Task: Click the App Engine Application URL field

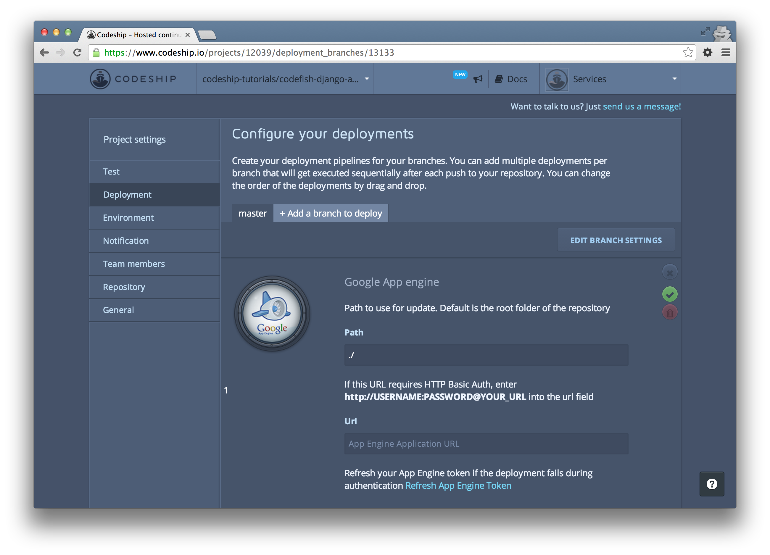Action: pos(486,444)
